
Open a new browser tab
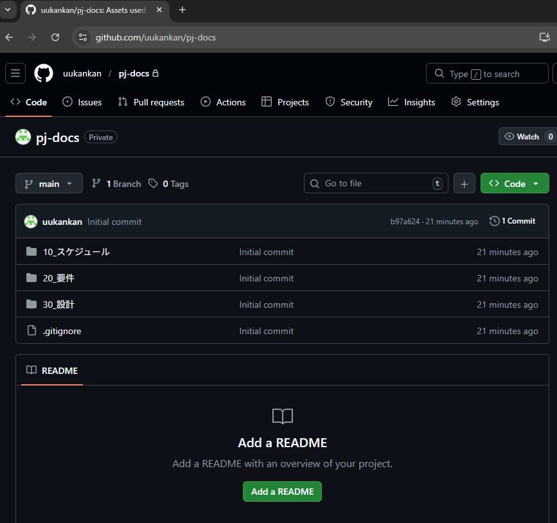click(x=182, y=10)
